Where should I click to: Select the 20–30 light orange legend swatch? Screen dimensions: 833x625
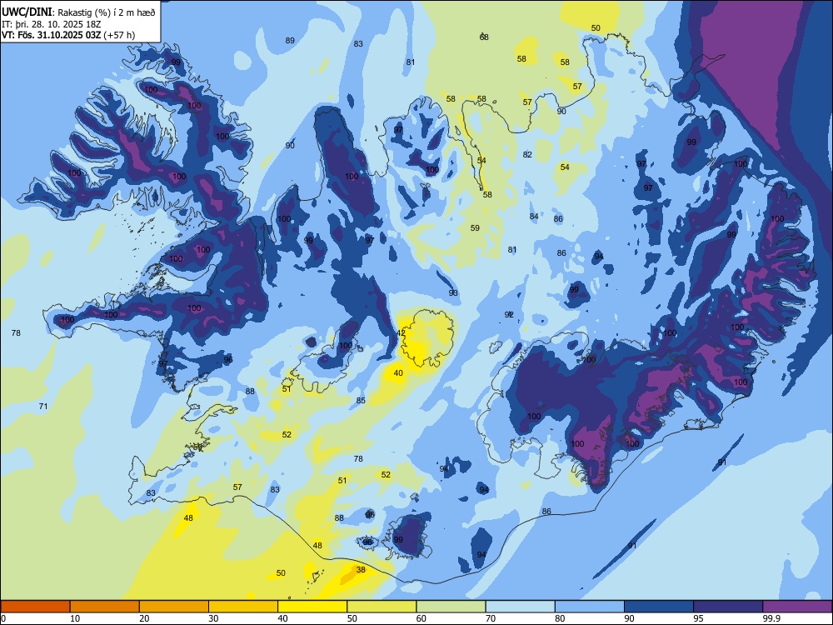point(174,607)
